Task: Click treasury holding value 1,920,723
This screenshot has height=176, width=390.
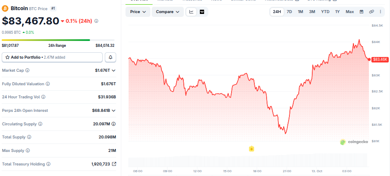Action: tap(101, 164)
